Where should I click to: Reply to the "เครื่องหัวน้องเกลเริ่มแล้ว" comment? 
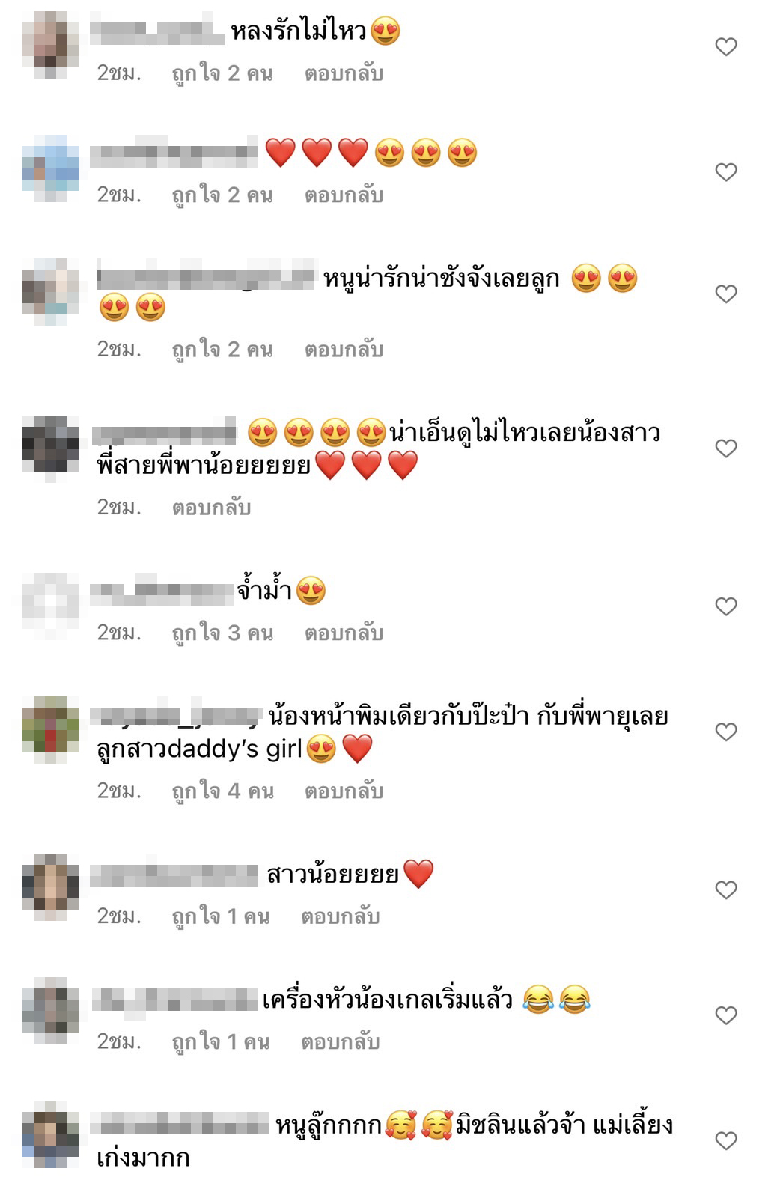coord(341,1041)
